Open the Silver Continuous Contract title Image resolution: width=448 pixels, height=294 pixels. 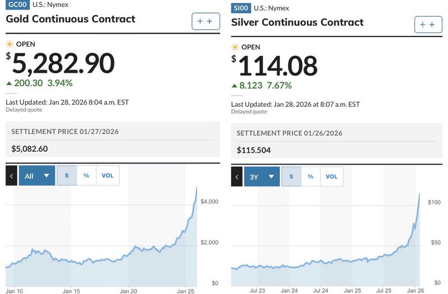(x=297, y=22)
